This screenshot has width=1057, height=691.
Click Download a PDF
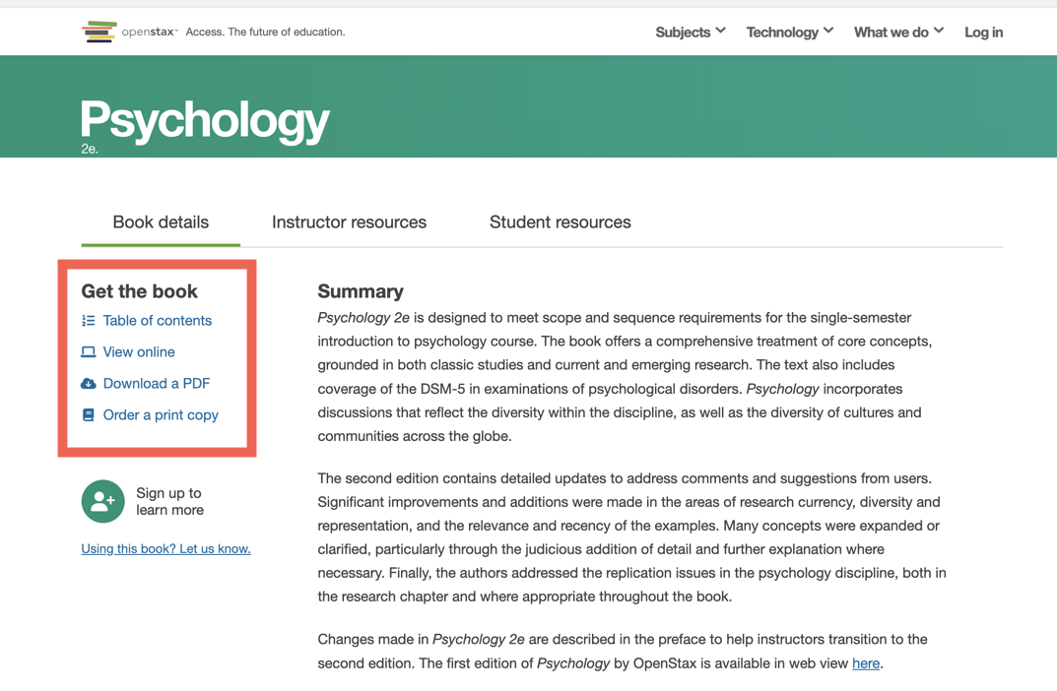pos(155,383)
